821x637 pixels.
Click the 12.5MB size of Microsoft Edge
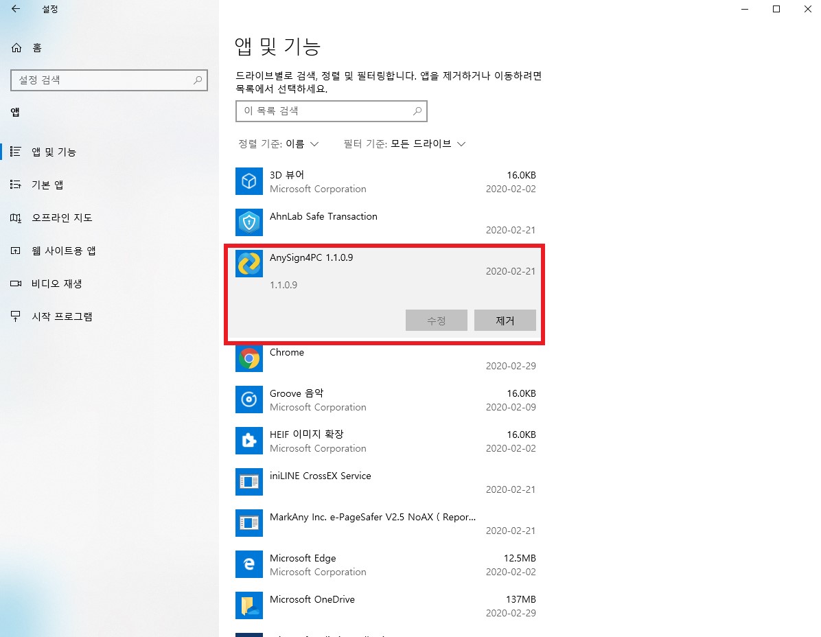(520, 558)
